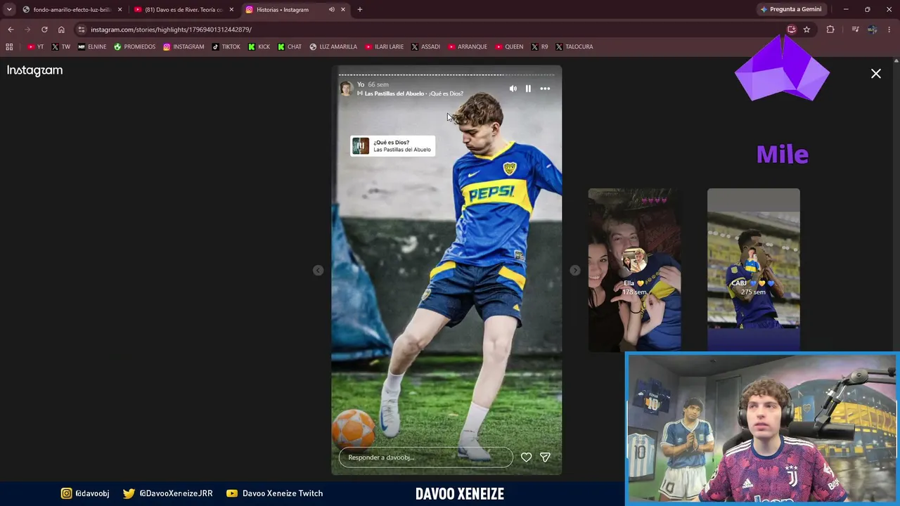View site information for instagram.com
This screenshot has width=900, height=506.
coord(82,30)
